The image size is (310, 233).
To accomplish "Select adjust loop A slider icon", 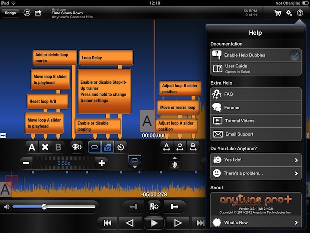I will point(166,147).
